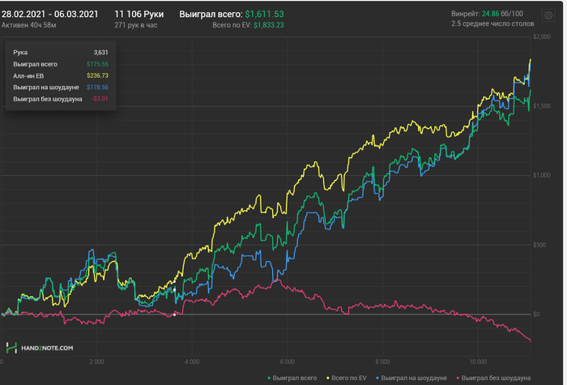This screenshot has width=567, height=385.
Task: Toggle the 'Выиграл всего' legend series
Action: coord(292,378)
